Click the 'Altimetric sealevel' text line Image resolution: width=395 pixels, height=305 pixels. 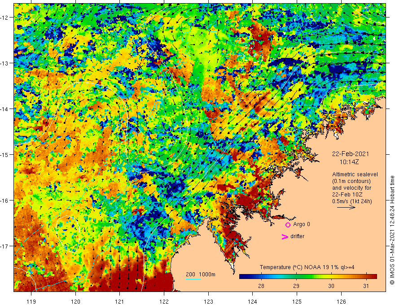point(355,174)
